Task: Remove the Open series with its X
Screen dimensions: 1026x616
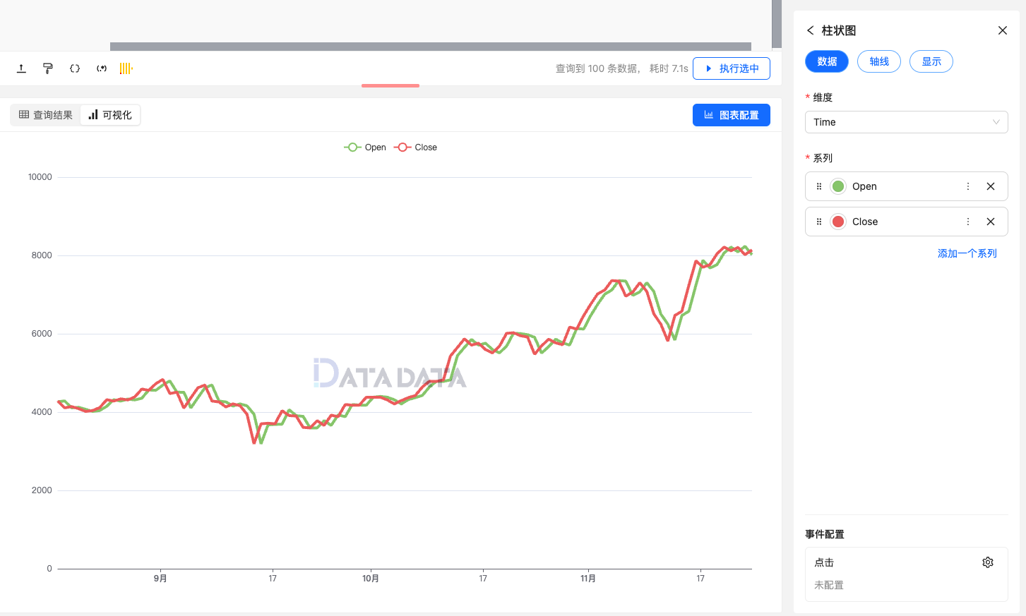Action: (991, 186)
